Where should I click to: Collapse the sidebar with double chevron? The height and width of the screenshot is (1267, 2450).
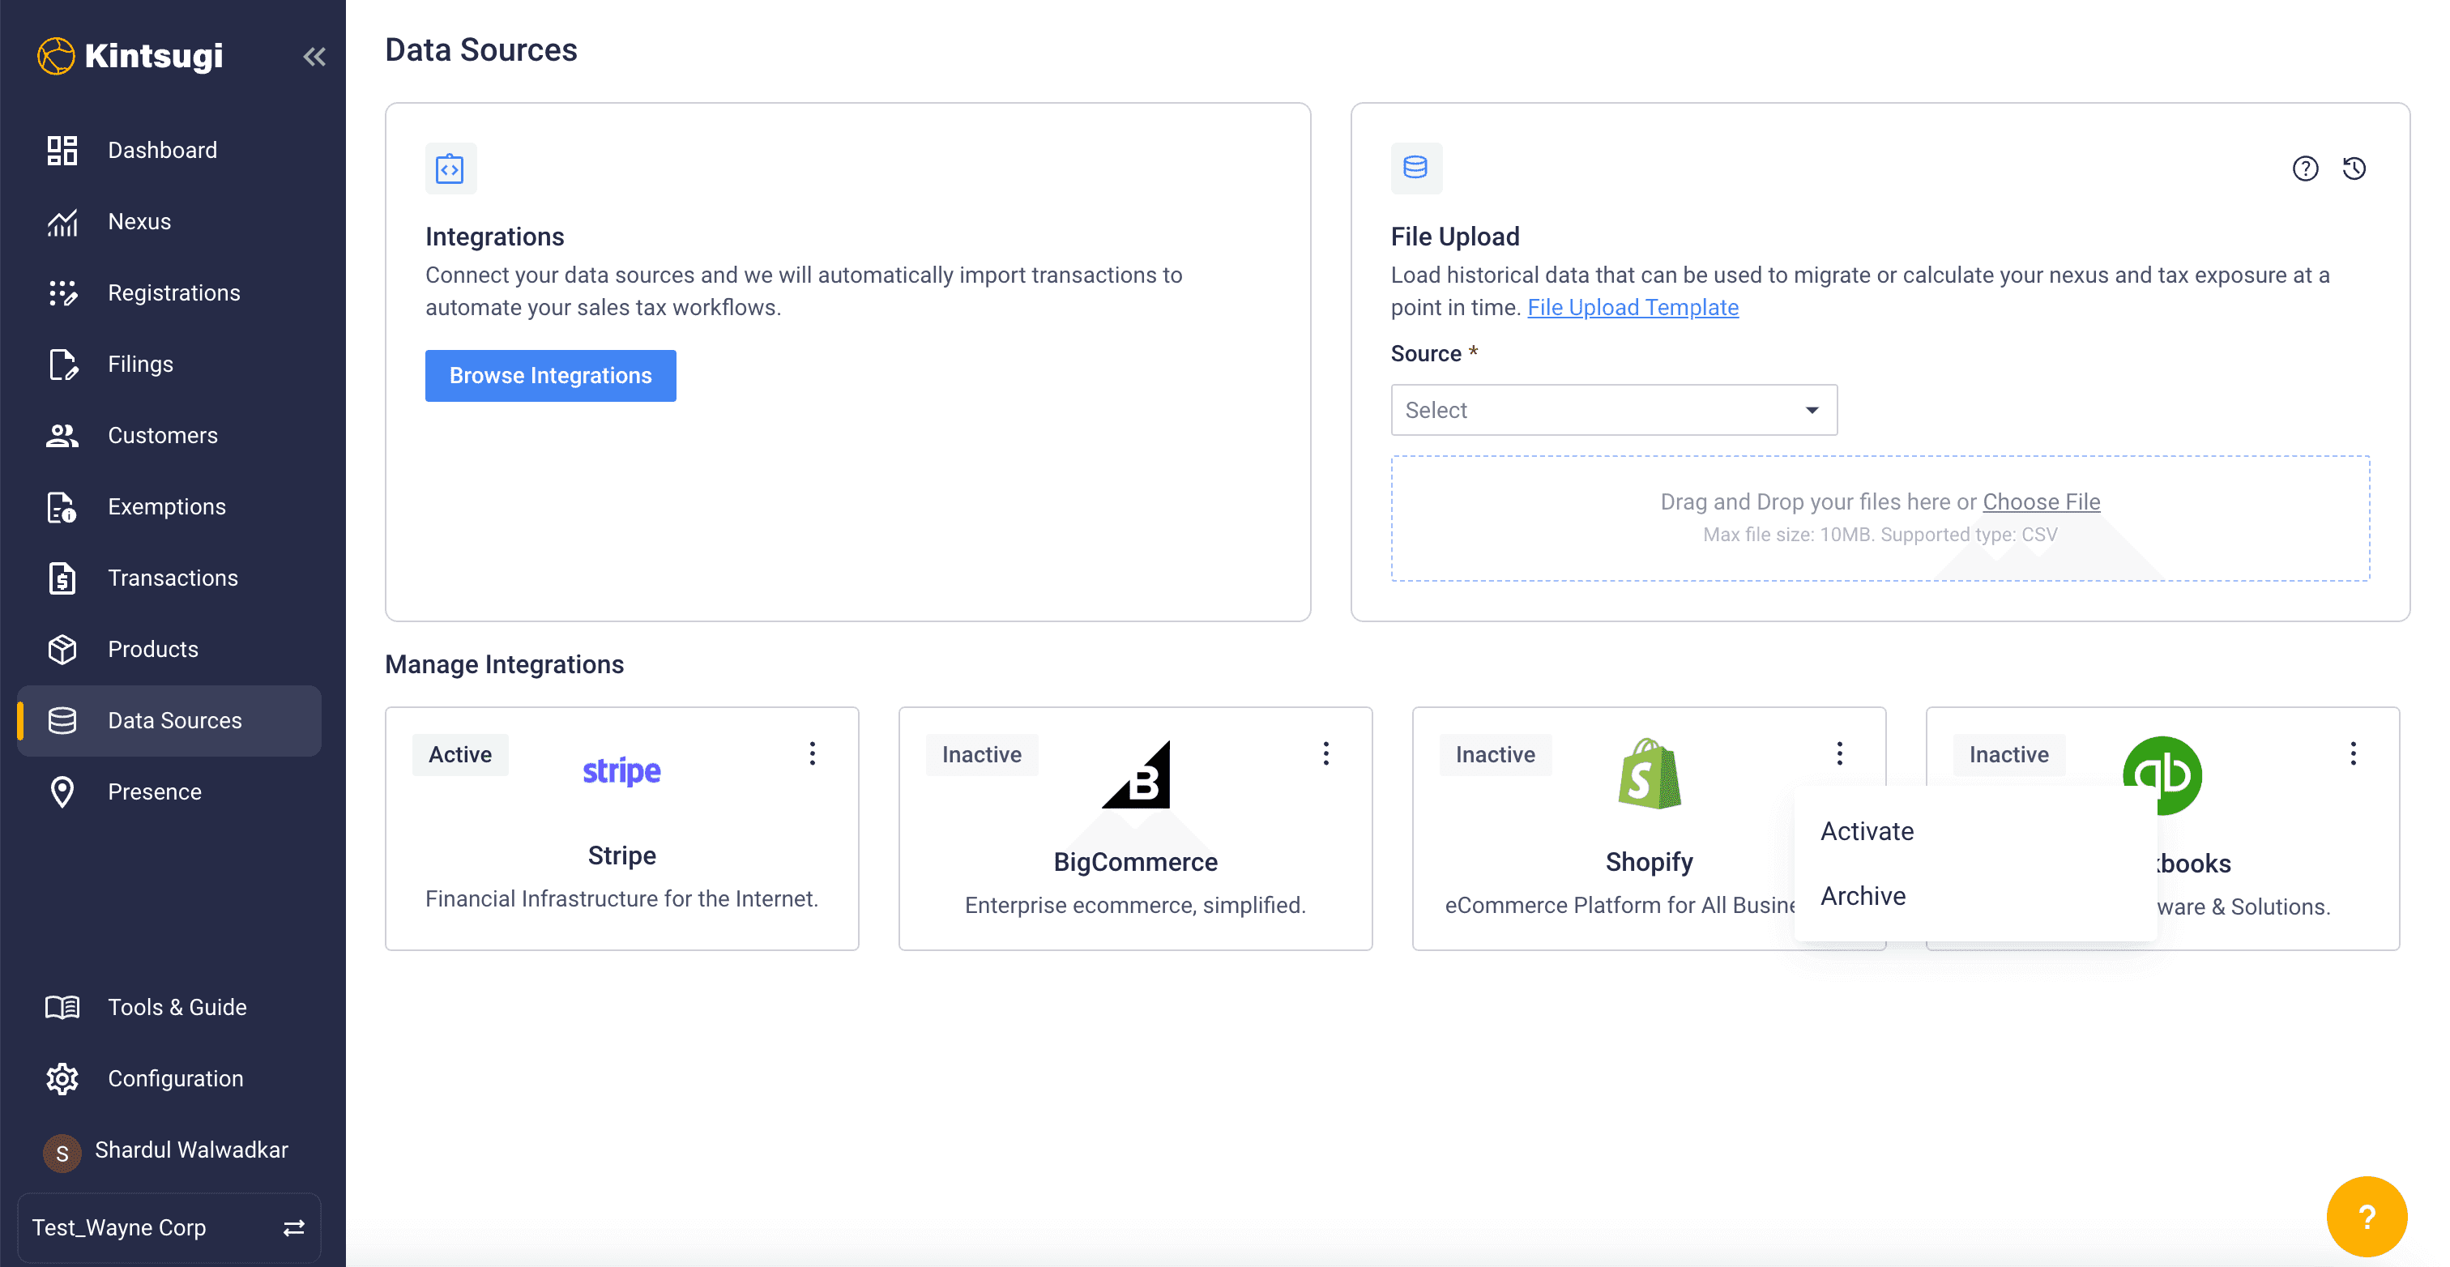(x=314, y=57)
